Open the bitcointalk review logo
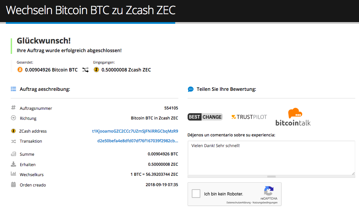The height and width of the screenshot is (211, 359). point(293,117)
